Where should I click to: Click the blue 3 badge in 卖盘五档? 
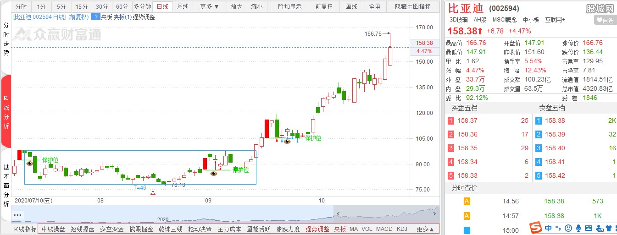click(x=539, y=148)
